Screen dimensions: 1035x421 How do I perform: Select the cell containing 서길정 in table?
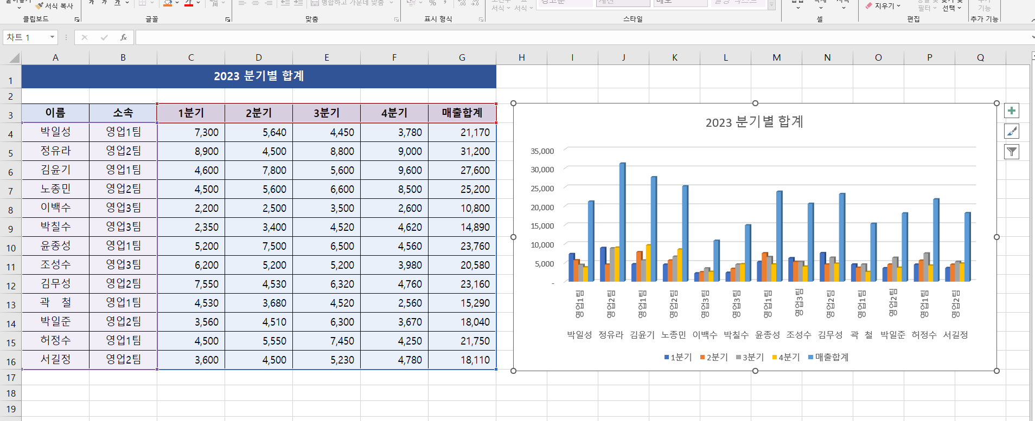[x=55, y=360]
